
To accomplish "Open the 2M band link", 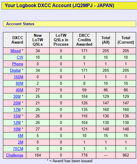I will pyautogui.click(x=20, y=142).
